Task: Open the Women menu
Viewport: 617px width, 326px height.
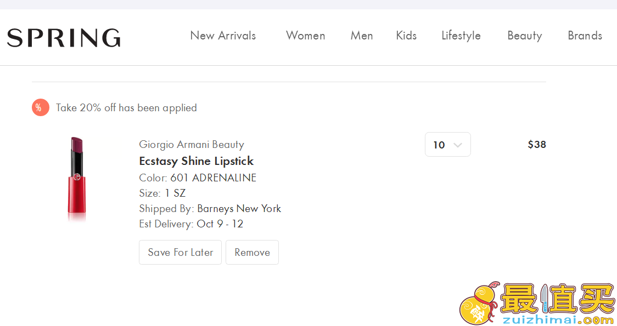Action: pos(305,36)
